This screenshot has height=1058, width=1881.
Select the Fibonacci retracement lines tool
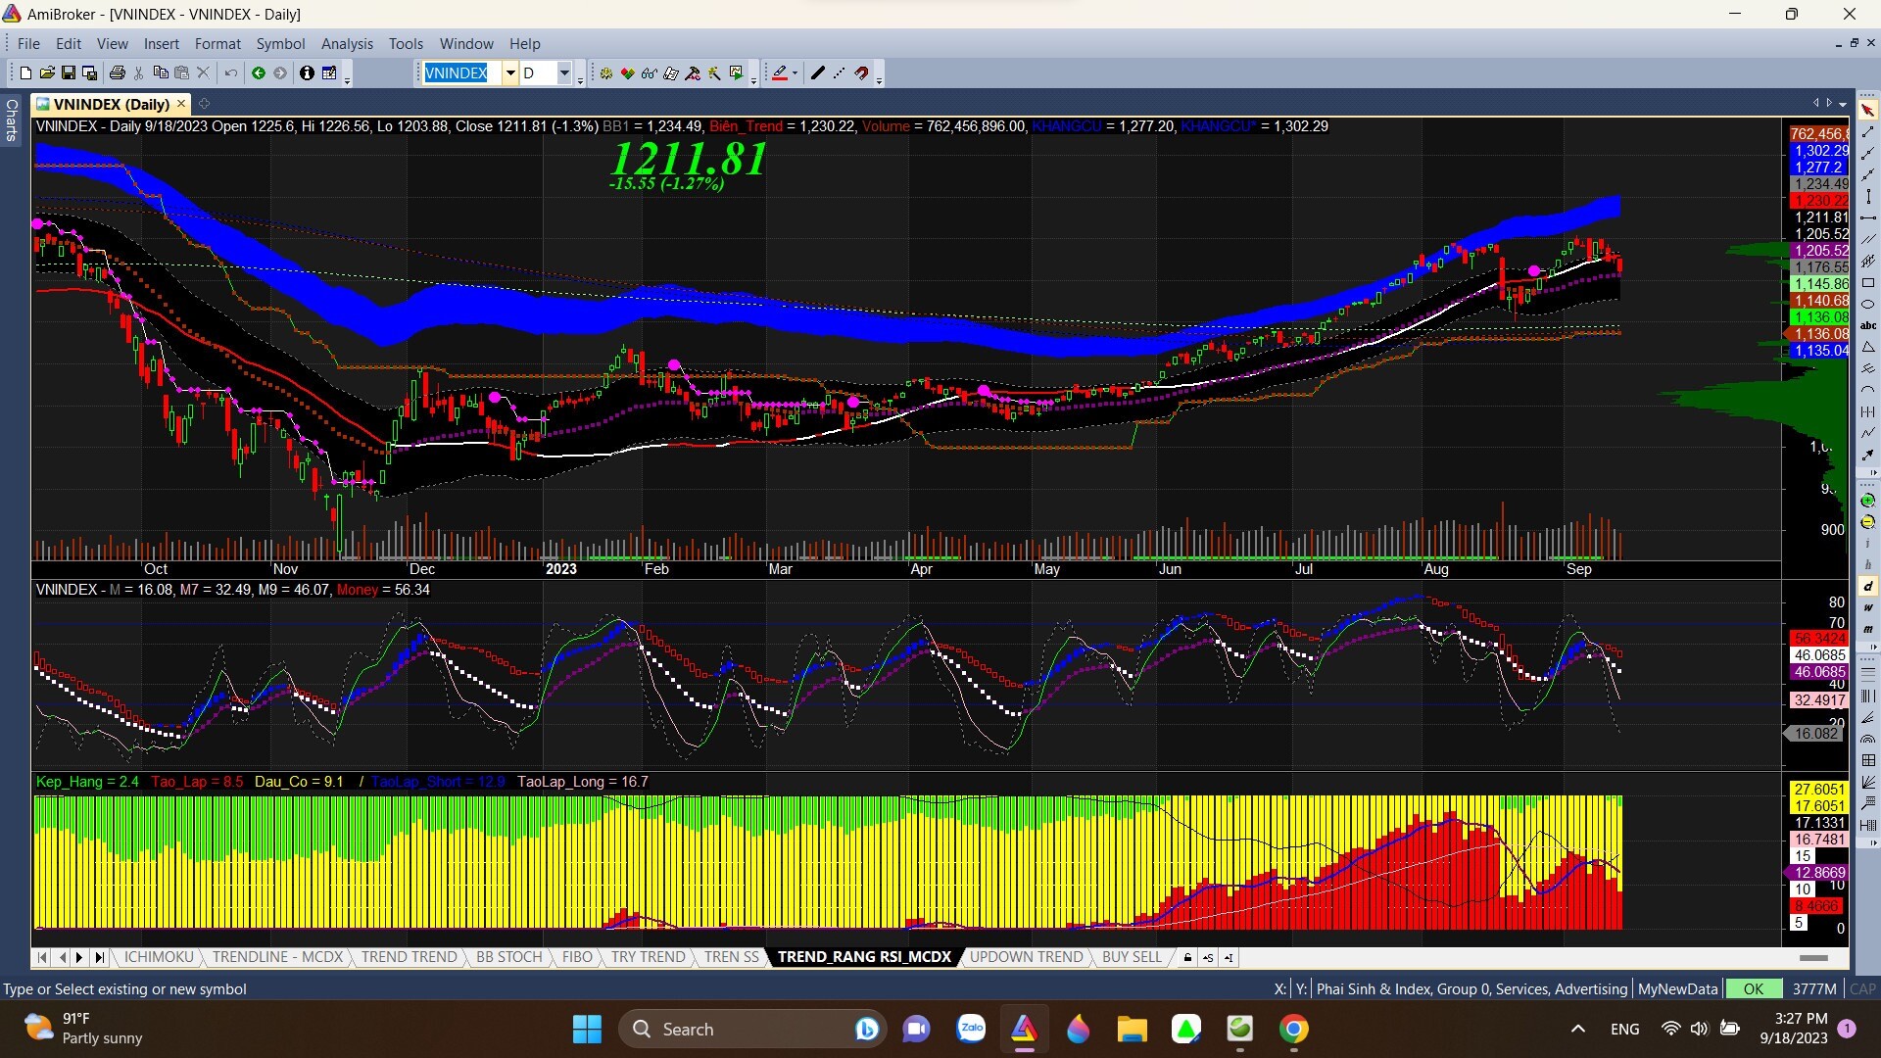tap(1868, 674)
